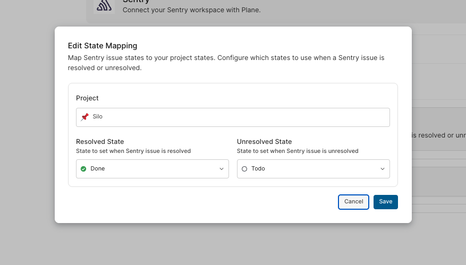Click the Silo project field
466x265 pixels.
click(x=233, y=117)
